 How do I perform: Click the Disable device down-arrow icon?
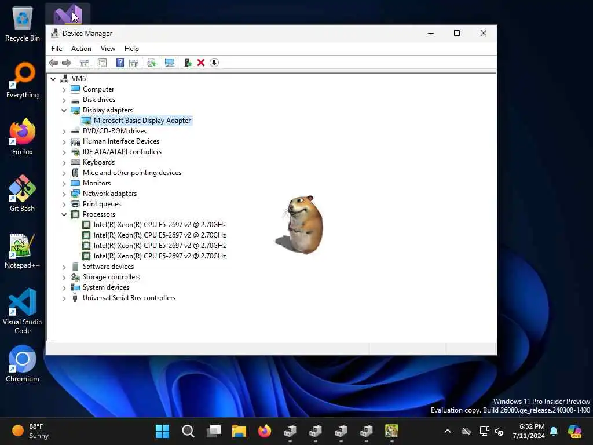click(x=214, y=63)
